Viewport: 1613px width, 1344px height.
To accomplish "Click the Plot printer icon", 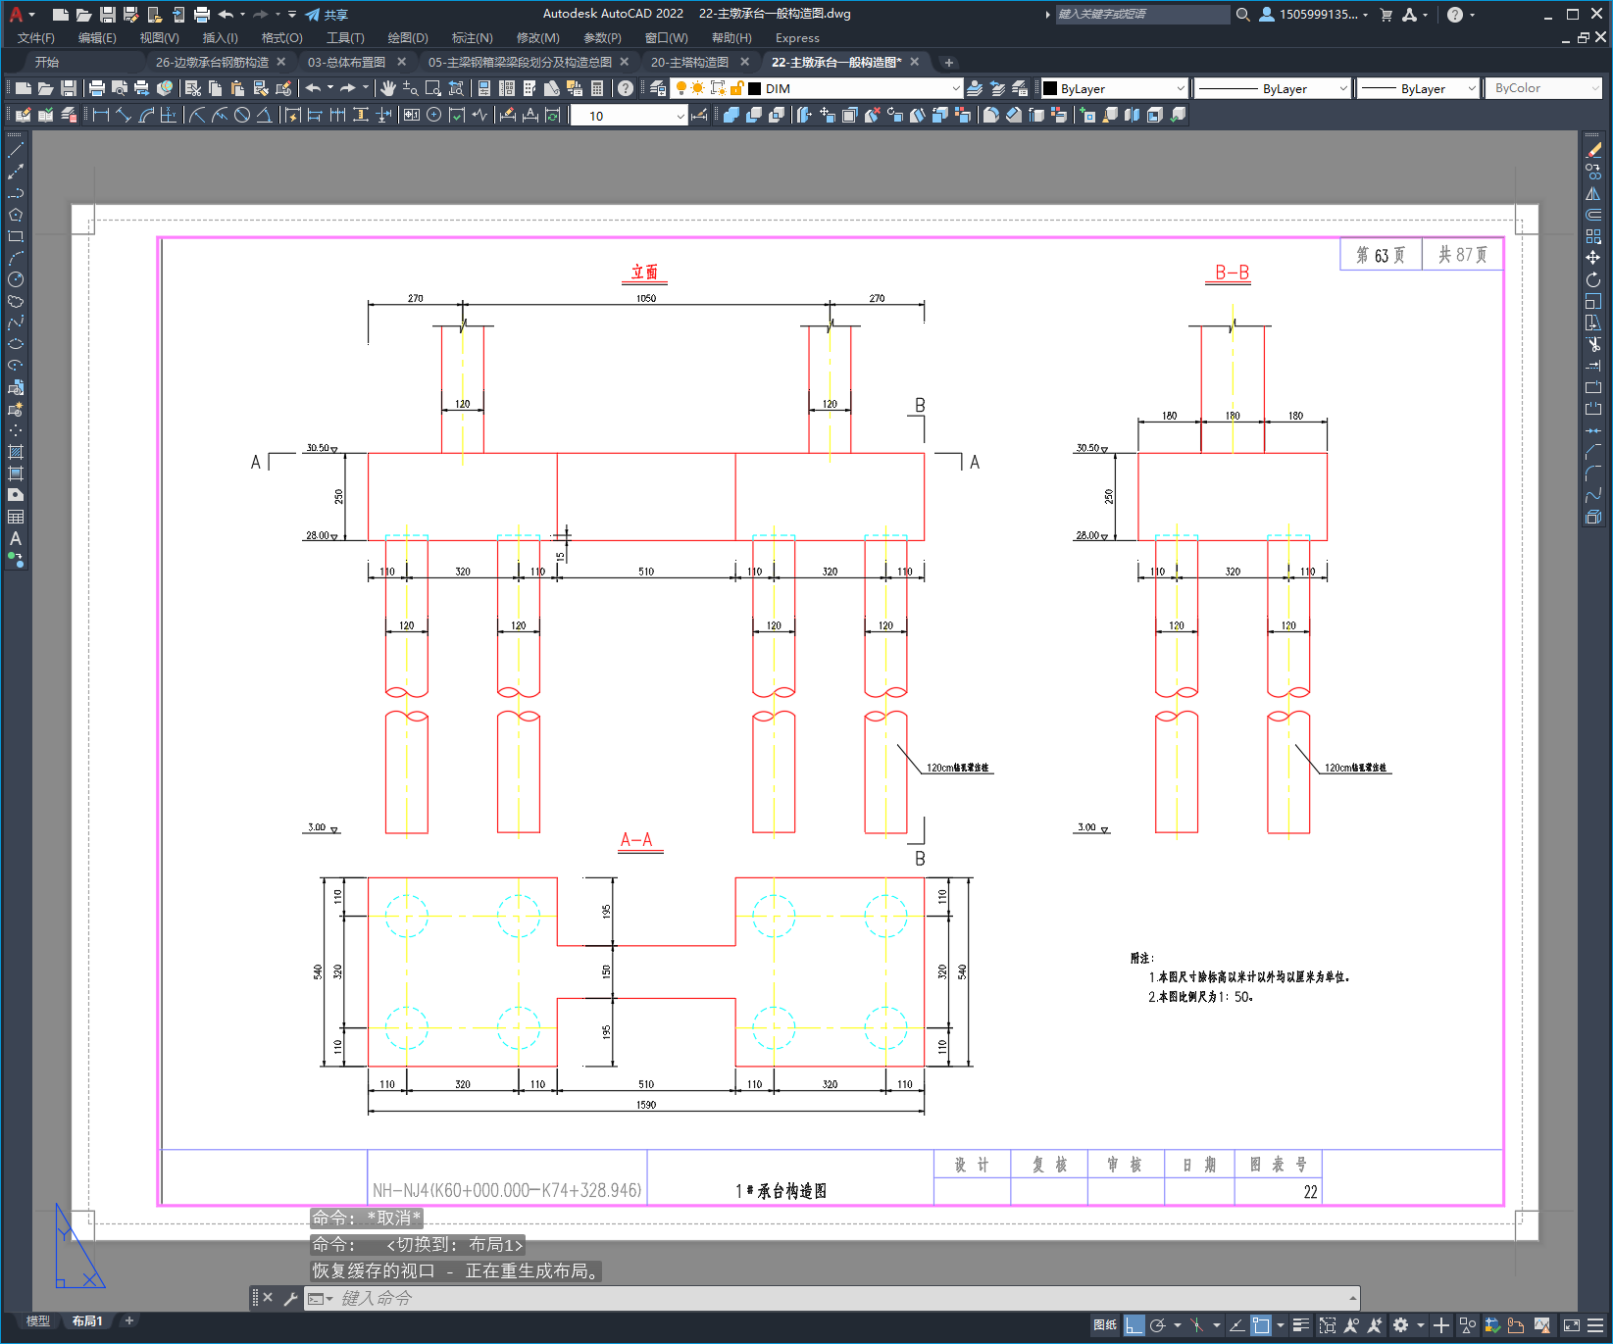I will click(97, 88).
